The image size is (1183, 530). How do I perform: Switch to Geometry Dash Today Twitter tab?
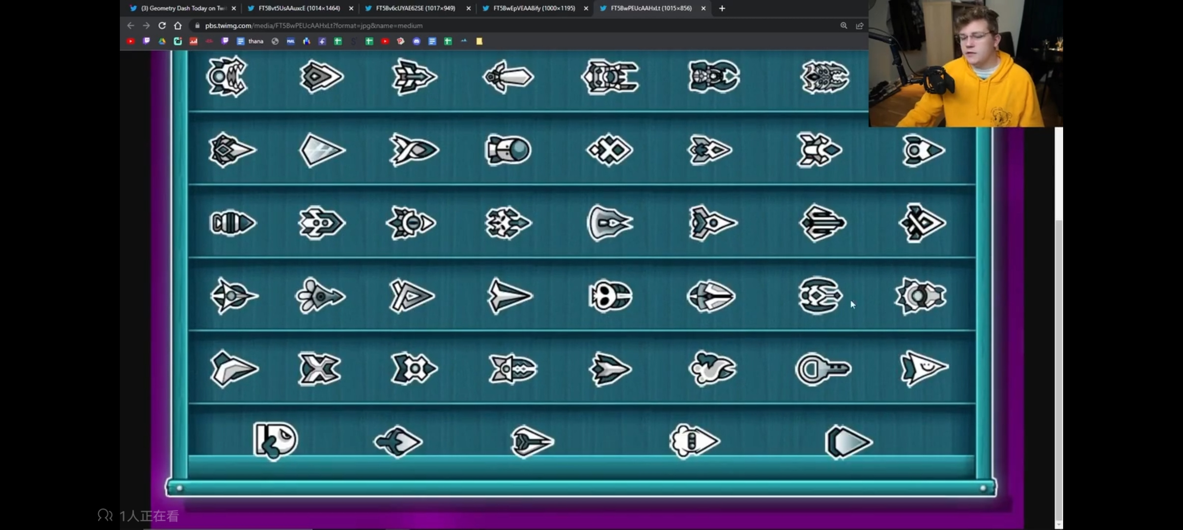tap(183, 8)
